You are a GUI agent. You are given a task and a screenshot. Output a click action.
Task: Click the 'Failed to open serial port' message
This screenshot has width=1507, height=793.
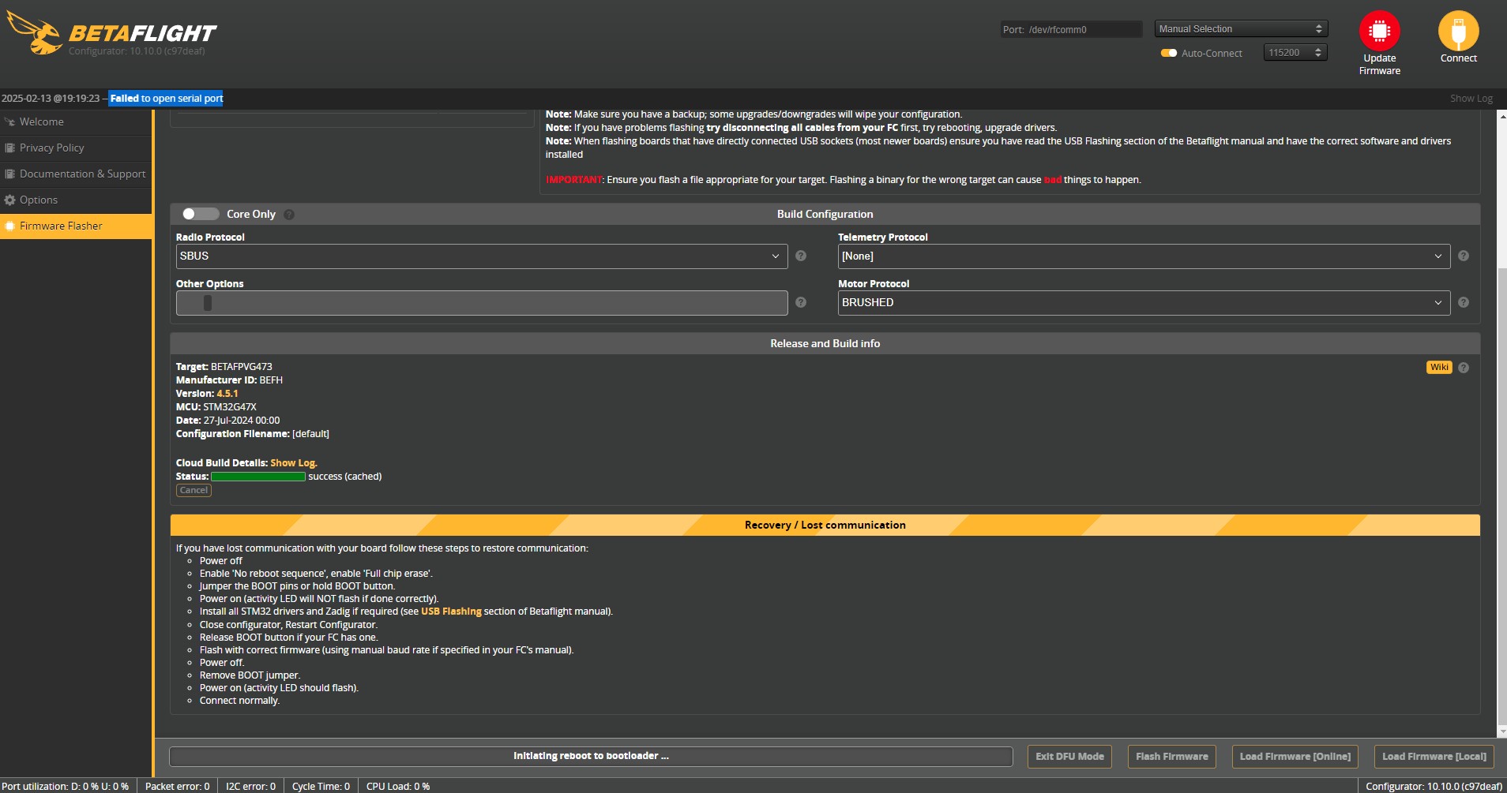(x=167, y=99)
